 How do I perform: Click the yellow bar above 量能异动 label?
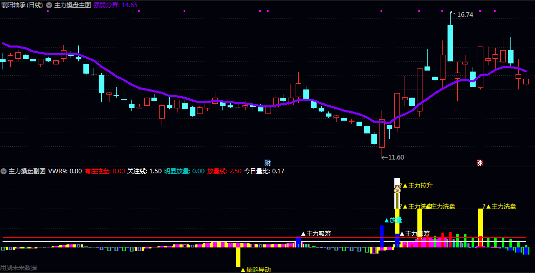(x=238, y=257)
